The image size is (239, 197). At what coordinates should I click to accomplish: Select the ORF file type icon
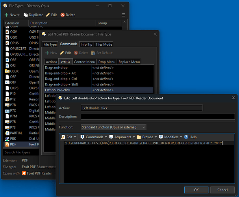click(7, 60)
